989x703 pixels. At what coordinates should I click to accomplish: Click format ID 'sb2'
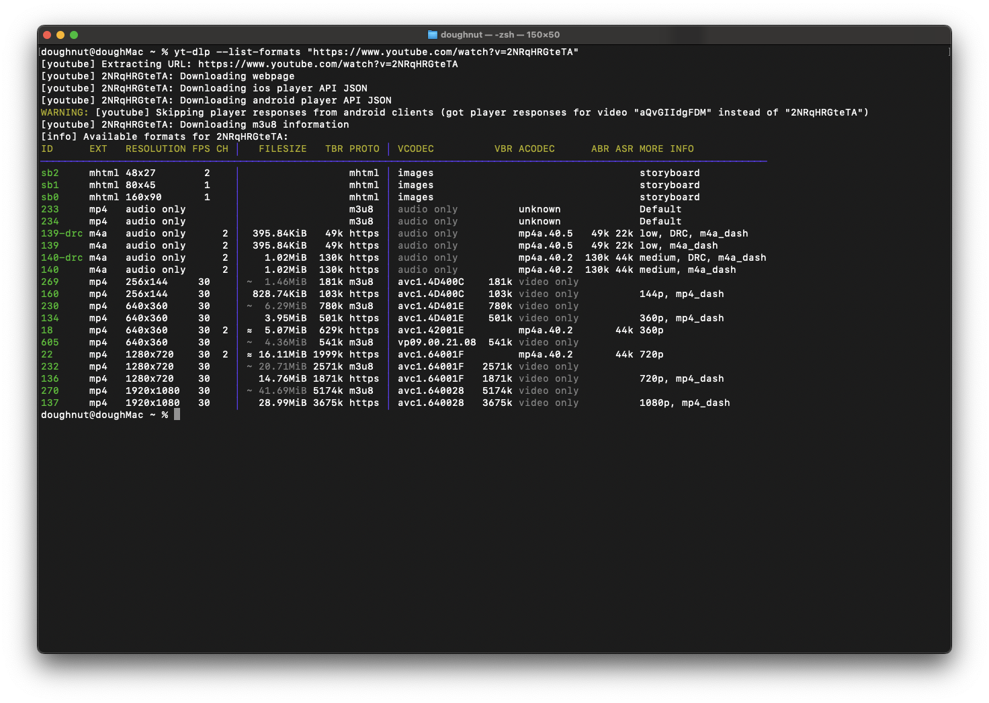click(50, 173)
